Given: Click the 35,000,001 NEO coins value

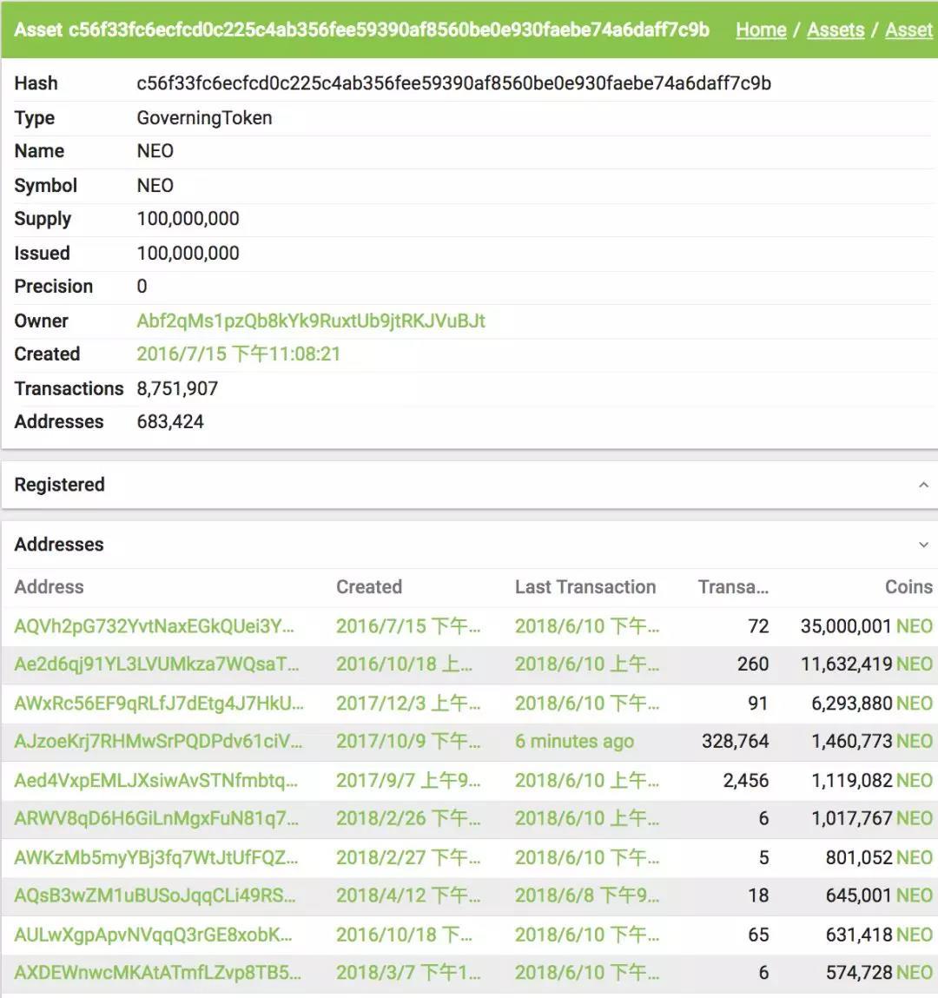Looking at the screenshot, I should point(867,626).
